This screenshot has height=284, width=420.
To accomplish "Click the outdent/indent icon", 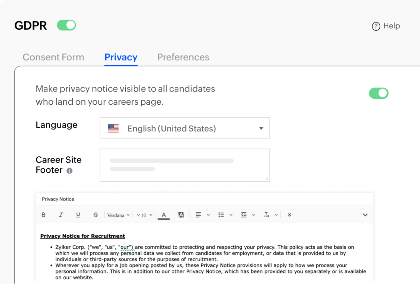I will [244, 215].
